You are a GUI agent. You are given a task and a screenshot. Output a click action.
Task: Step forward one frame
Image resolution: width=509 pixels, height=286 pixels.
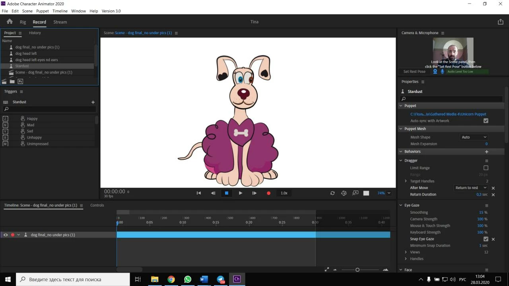pos(254,193)
